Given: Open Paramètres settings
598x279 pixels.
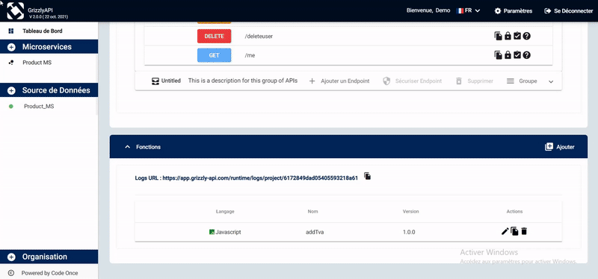Looking at the screenshot, I should [514, 11].
